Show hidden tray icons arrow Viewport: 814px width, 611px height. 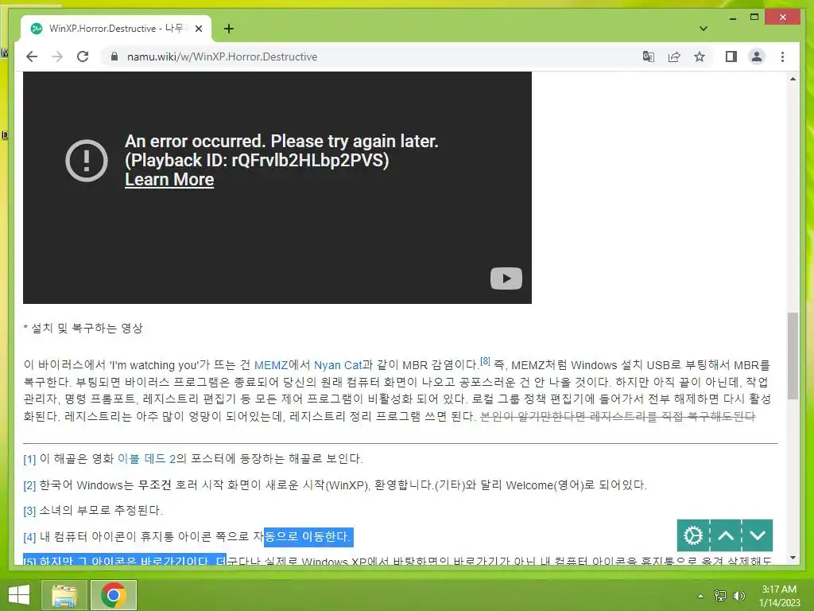tap(700, 596)
